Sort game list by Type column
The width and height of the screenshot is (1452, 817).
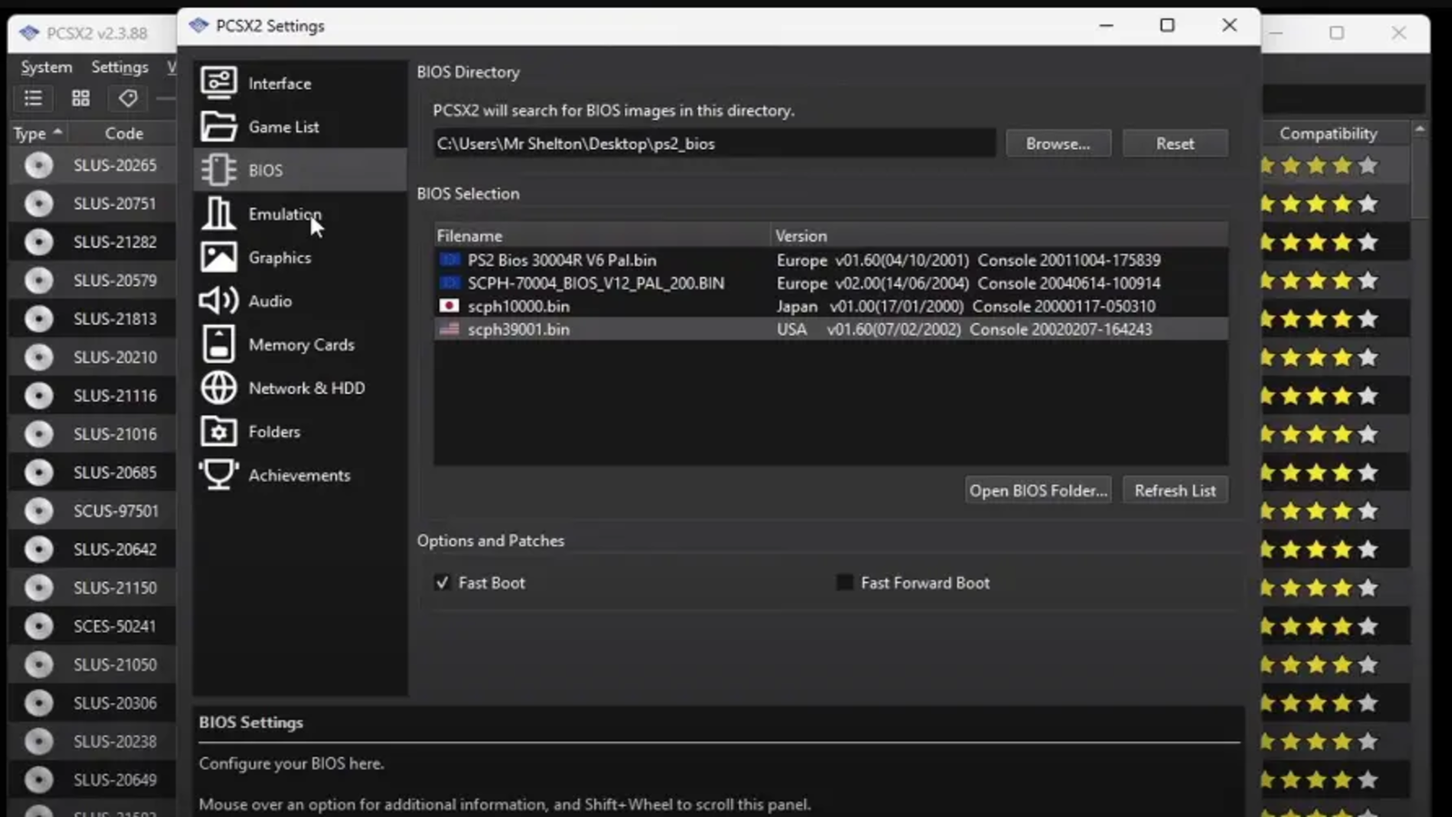[38, 133]
